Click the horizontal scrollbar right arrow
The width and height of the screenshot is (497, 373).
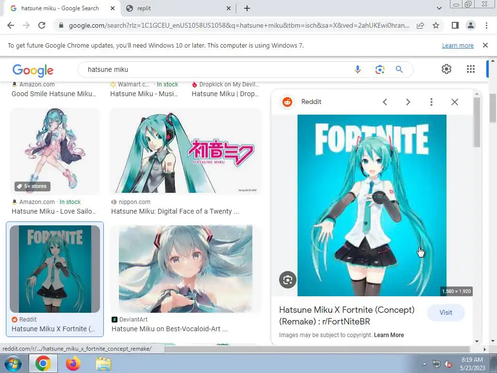484,349
